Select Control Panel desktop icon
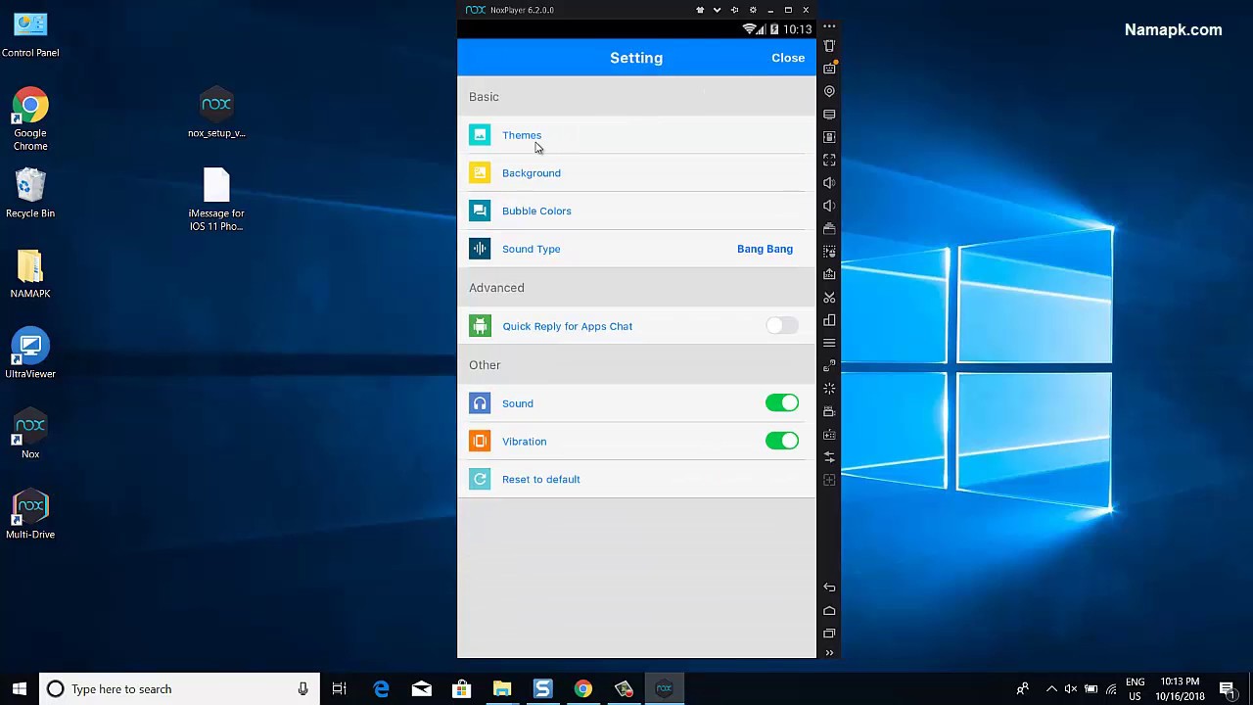Screen dimensions: 1253x705 pos(30,34)
